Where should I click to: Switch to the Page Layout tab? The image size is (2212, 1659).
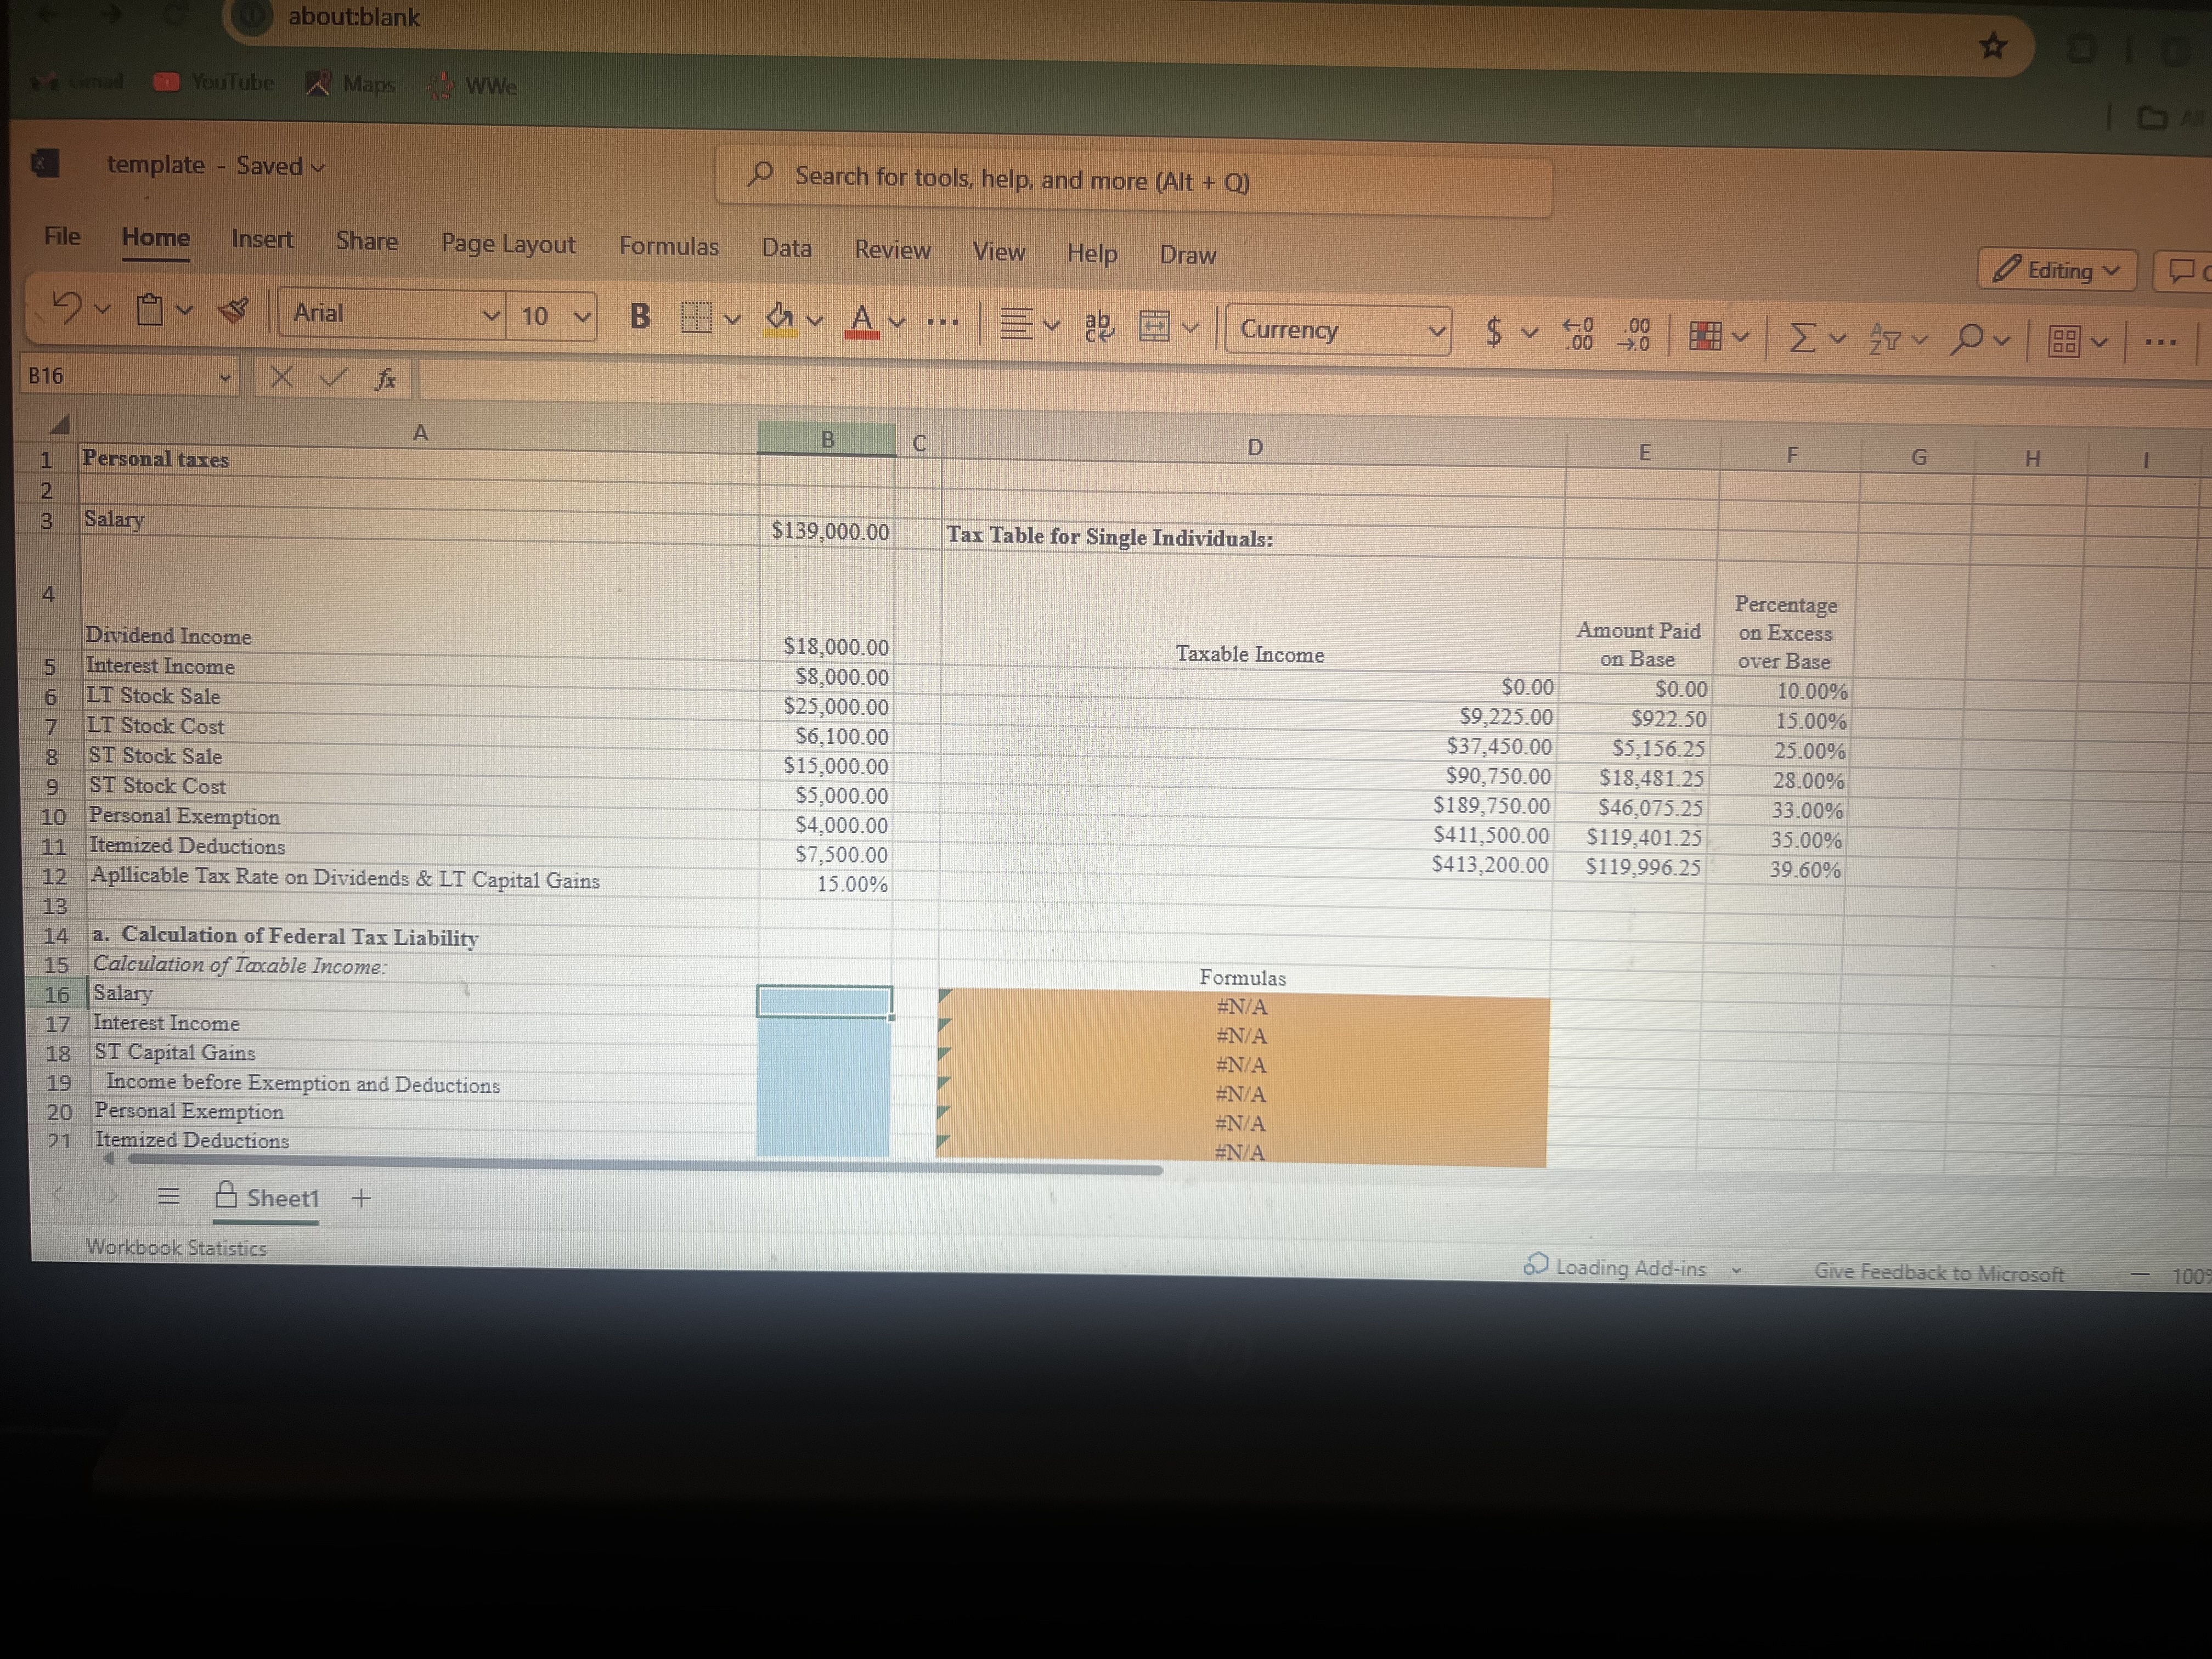click(508, 244)
